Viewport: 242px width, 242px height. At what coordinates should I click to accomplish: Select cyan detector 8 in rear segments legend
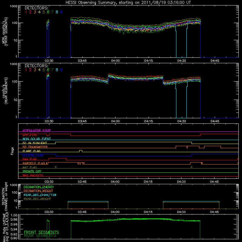coord(57,70)
